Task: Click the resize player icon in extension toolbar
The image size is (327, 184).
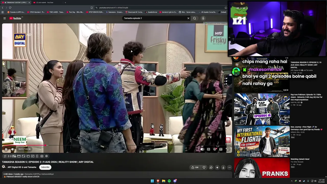Action: click(x=24, y=156)
